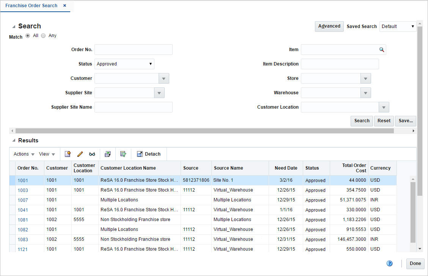This screenshot has height=276, width=428.
Task: Click the 12/31/15 need date cell
Action: coord(286,239)
